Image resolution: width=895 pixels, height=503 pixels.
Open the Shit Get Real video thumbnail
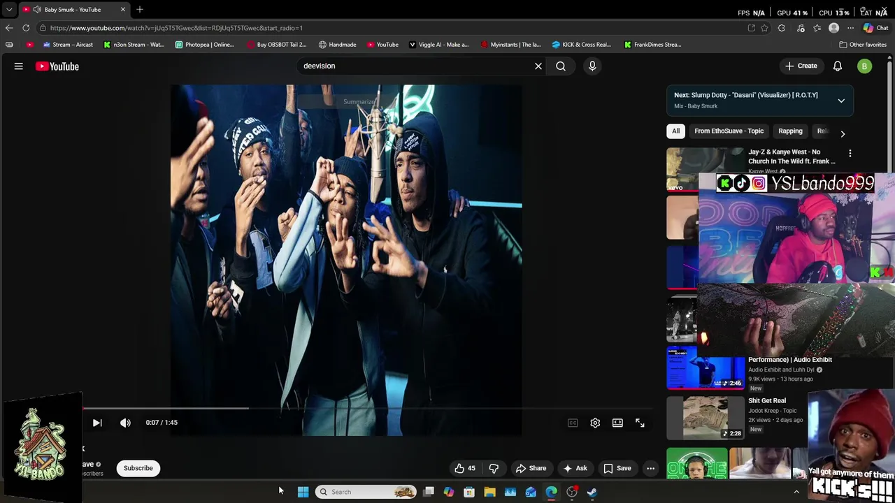pyautogui.click(x=706, y=418)
